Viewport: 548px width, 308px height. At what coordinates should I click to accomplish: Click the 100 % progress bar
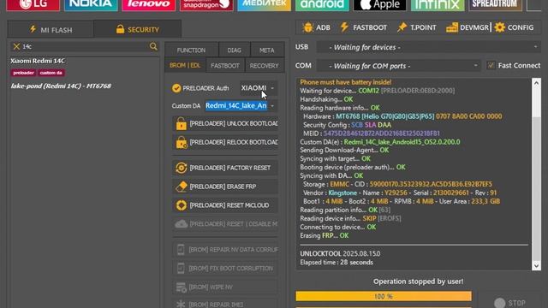384,296
